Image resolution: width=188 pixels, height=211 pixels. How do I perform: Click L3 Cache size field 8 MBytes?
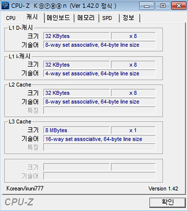pyautogui.click(x=76, y=130)
